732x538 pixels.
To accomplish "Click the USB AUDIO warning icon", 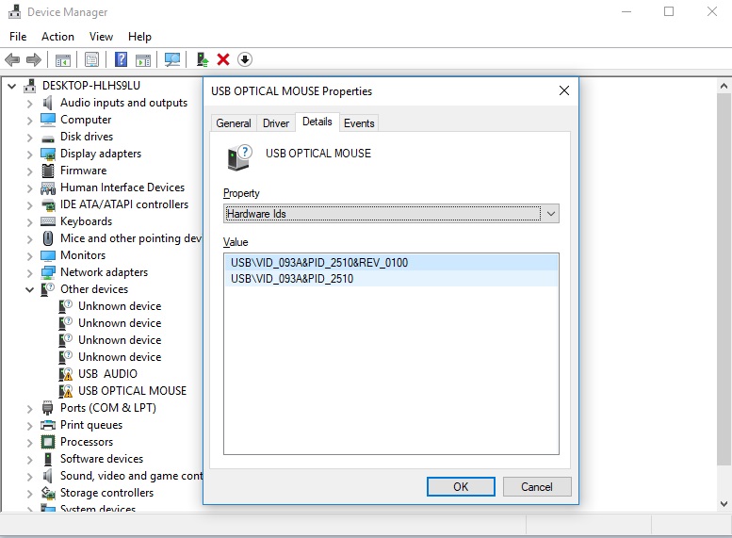I will tap(66, 374).
